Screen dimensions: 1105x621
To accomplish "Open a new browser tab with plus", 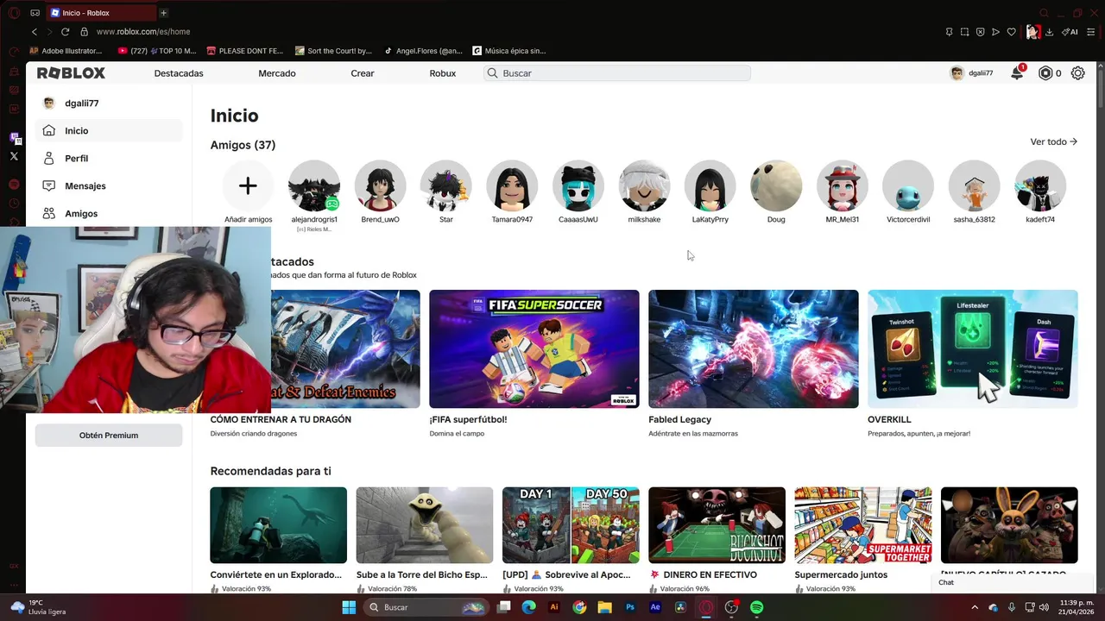I will (x=163, y=13).
